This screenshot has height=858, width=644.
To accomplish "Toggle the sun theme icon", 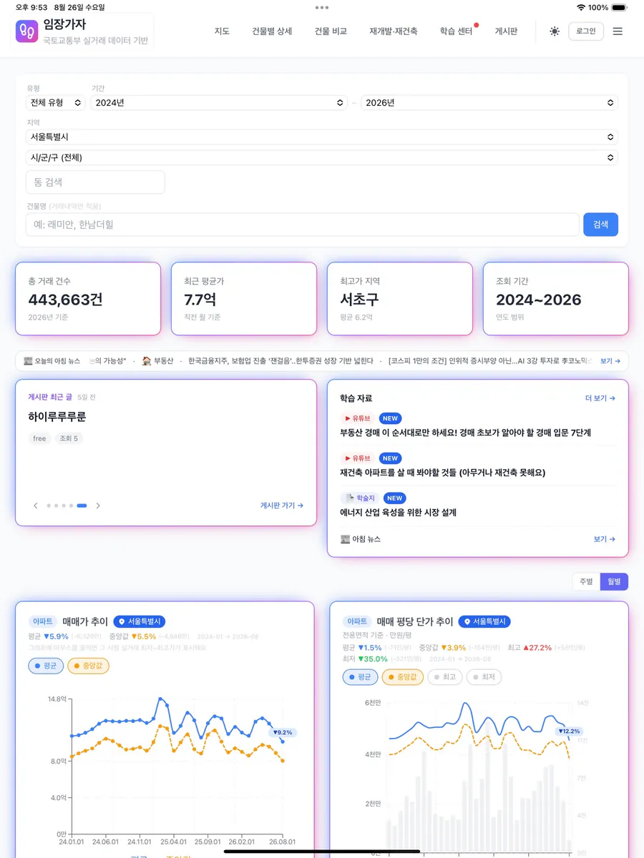I will (555, 31).
